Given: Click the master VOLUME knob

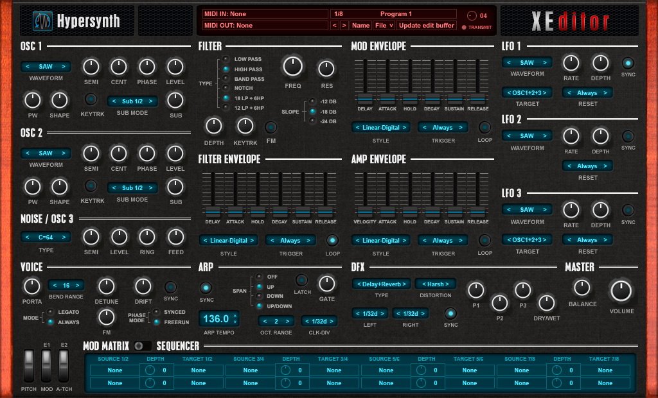Looking at the screenshot, I should pos(621,291).
